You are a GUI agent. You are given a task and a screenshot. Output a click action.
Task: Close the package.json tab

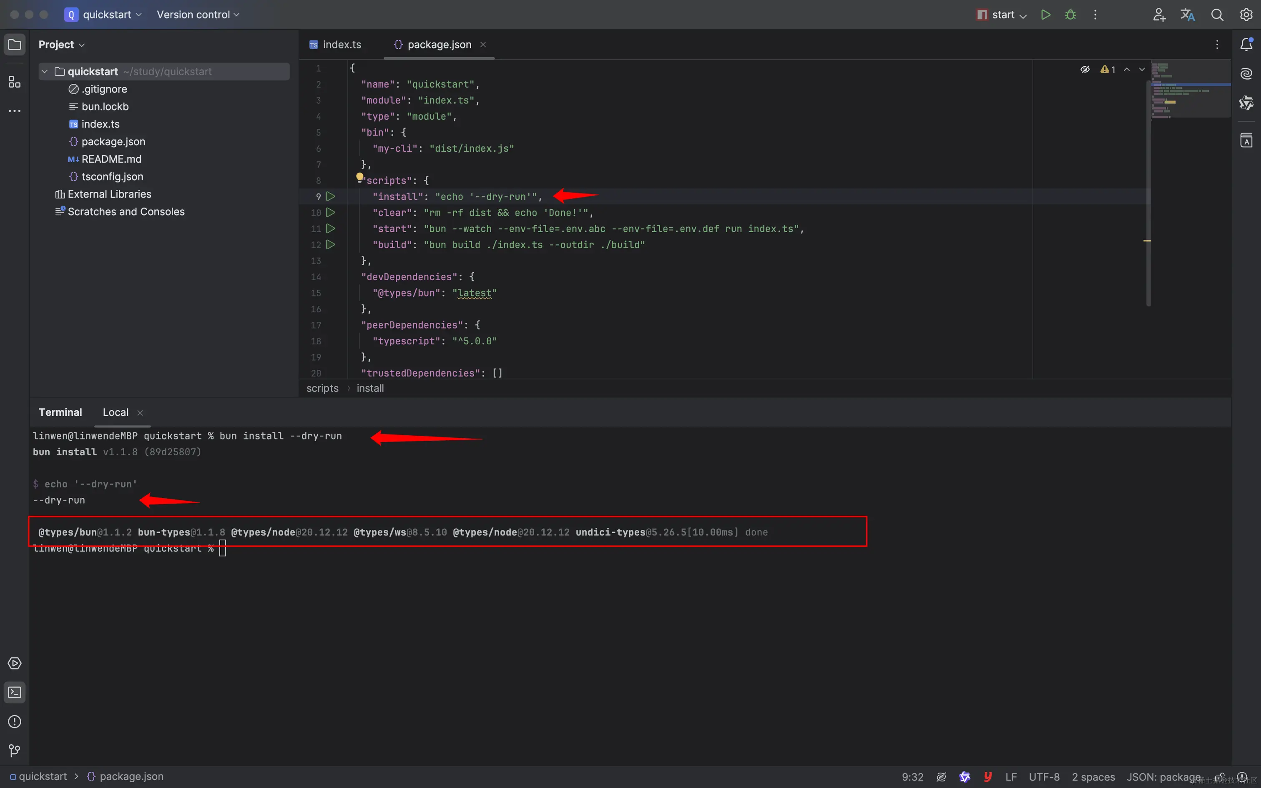click(x=483, y=45)
